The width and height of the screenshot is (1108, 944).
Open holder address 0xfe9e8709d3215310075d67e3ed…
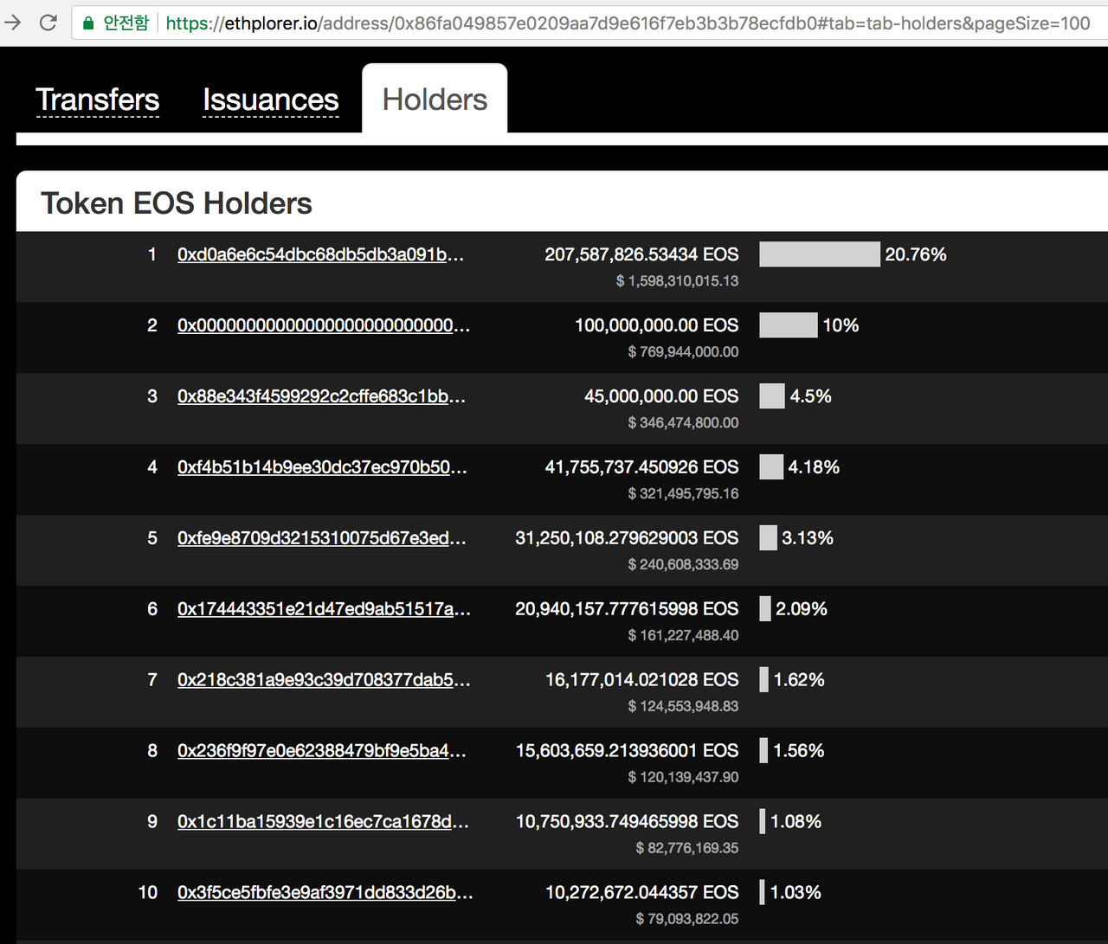point(322,538)
